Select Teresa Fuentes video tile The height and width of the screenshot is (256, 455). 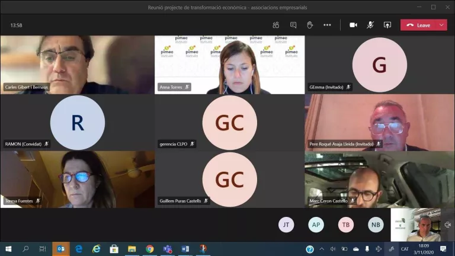pos(78,180)
